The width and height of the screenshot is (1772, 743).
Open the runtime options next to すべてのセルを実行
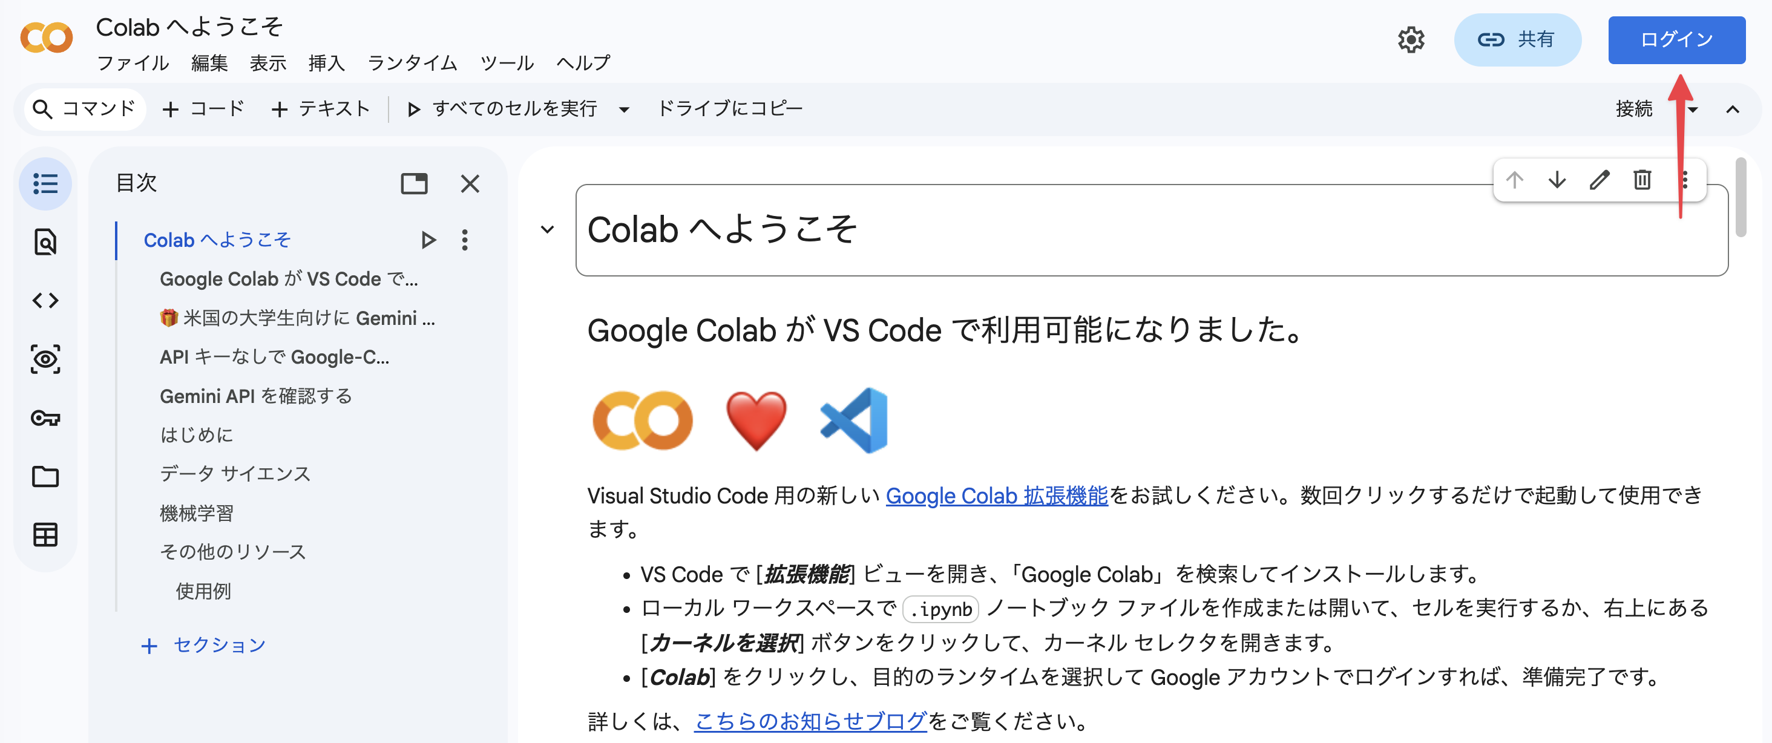pos(625,109)
